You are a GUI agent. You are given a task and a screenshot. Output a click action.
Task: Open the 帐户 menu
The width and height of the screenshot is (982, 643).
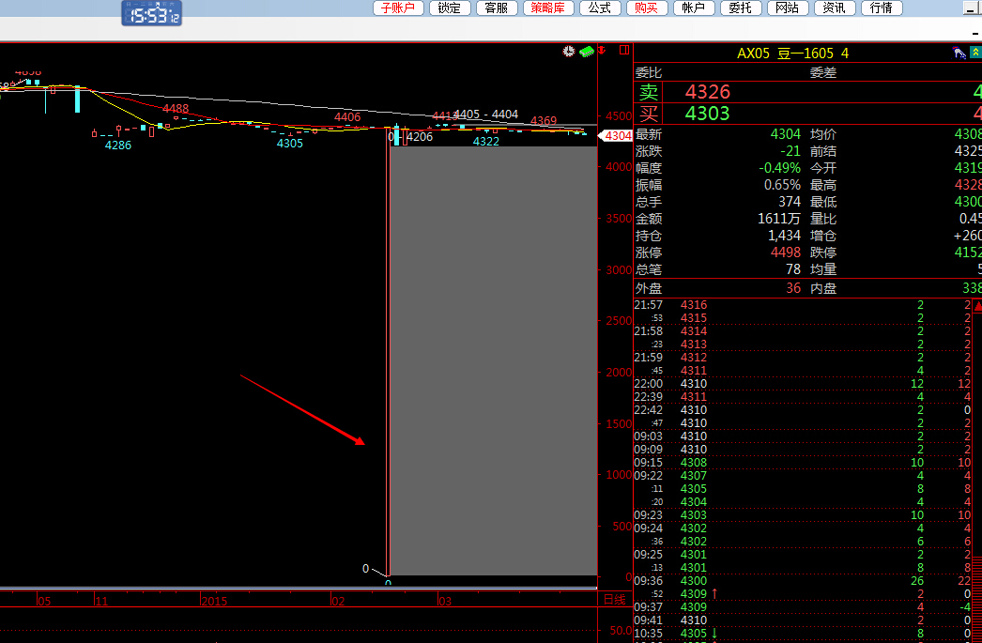pos(694,8)
